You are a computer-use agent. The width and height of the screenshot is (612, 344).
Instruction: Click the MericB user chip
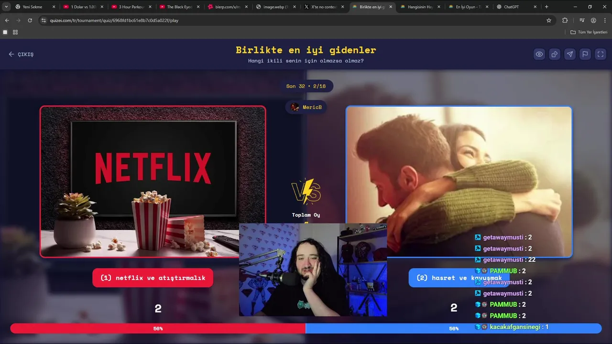[x=306, y=107]
